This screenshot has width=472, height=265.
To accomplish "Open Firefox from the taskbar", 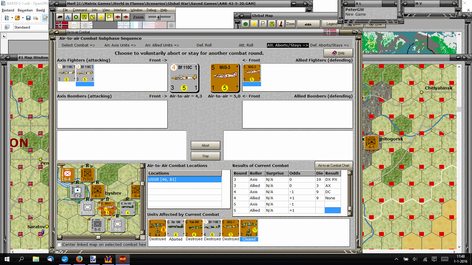I will coord(79,259).
